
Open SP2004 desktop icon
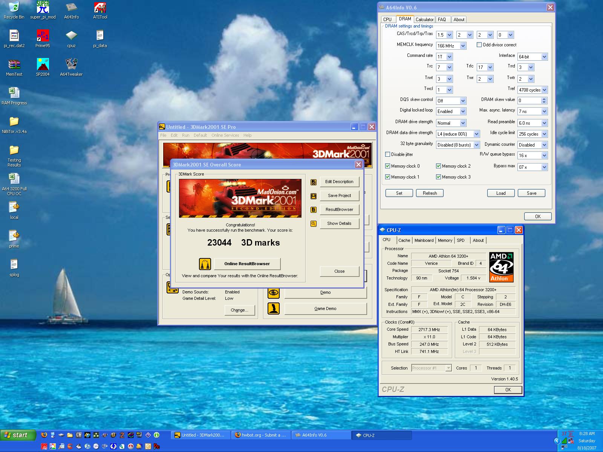click(43, 67)
